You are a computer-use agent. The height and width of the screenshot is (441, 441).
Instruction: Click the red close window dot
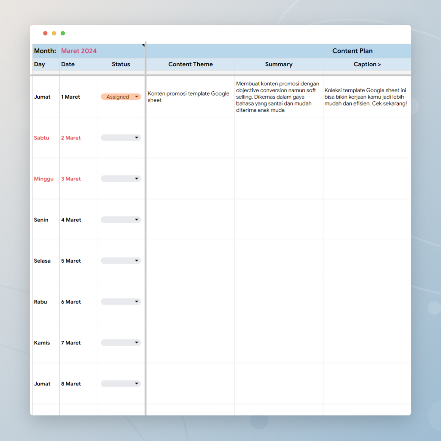tap(45, 34)
